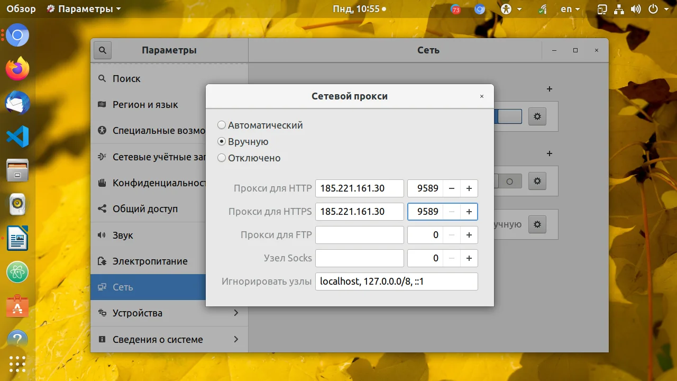Launch Atom editor from the dock
677x381 pixels.
tap(17, 272)
